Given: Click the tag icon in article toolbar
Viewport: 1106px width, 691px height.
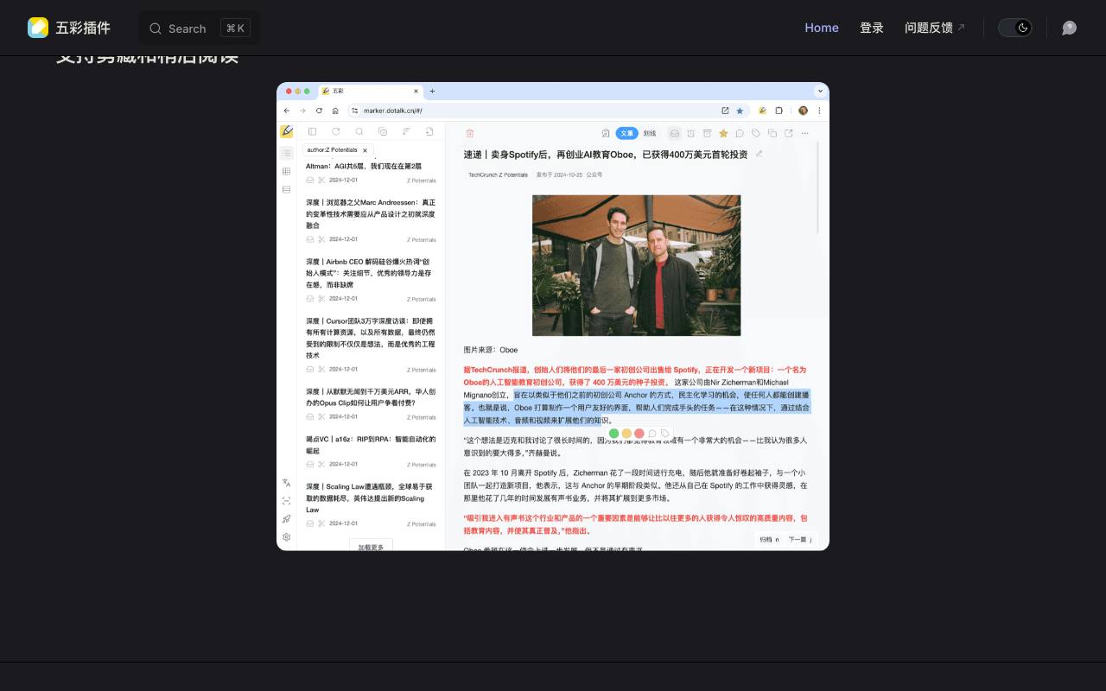Looking at the screenshot, I should tap(756, 133).
